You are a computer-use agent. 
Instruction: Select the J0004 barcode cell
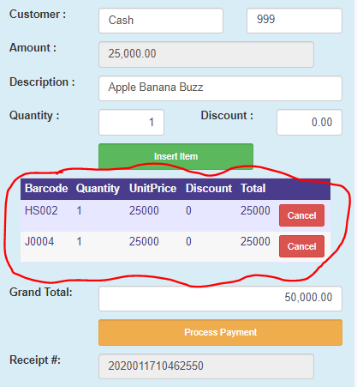tap(39, 242)
